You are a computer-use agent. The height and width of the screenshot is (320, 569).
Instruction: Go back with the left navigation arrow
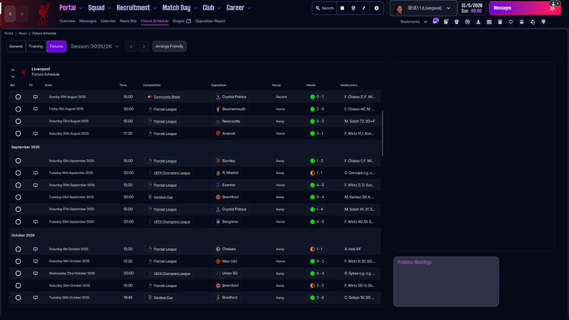[x=10, y=14]
